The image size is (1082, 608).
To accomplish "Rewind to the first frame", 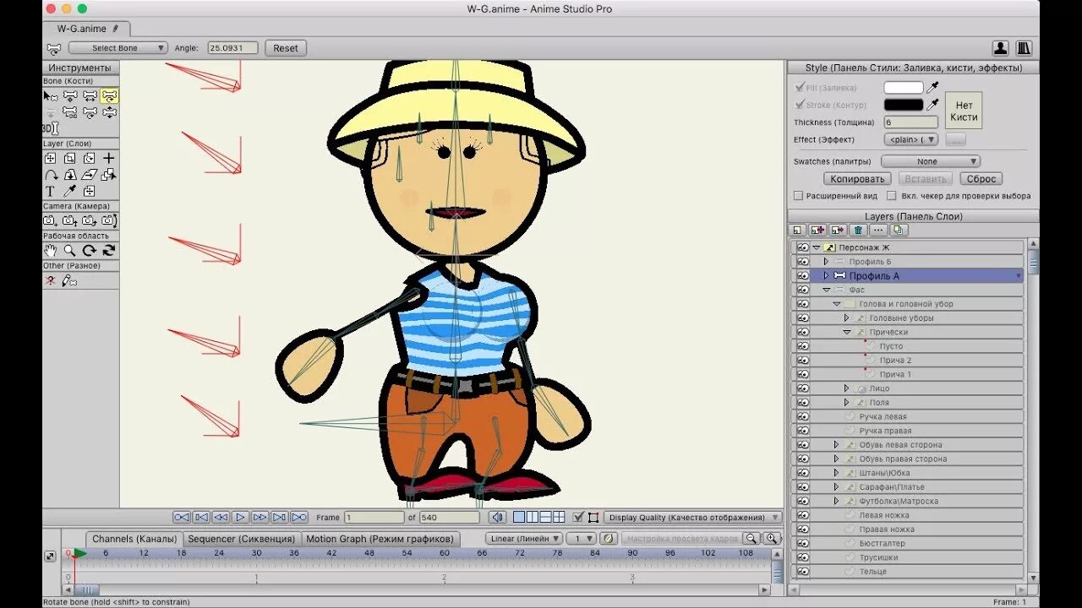I will coord(182,517).
